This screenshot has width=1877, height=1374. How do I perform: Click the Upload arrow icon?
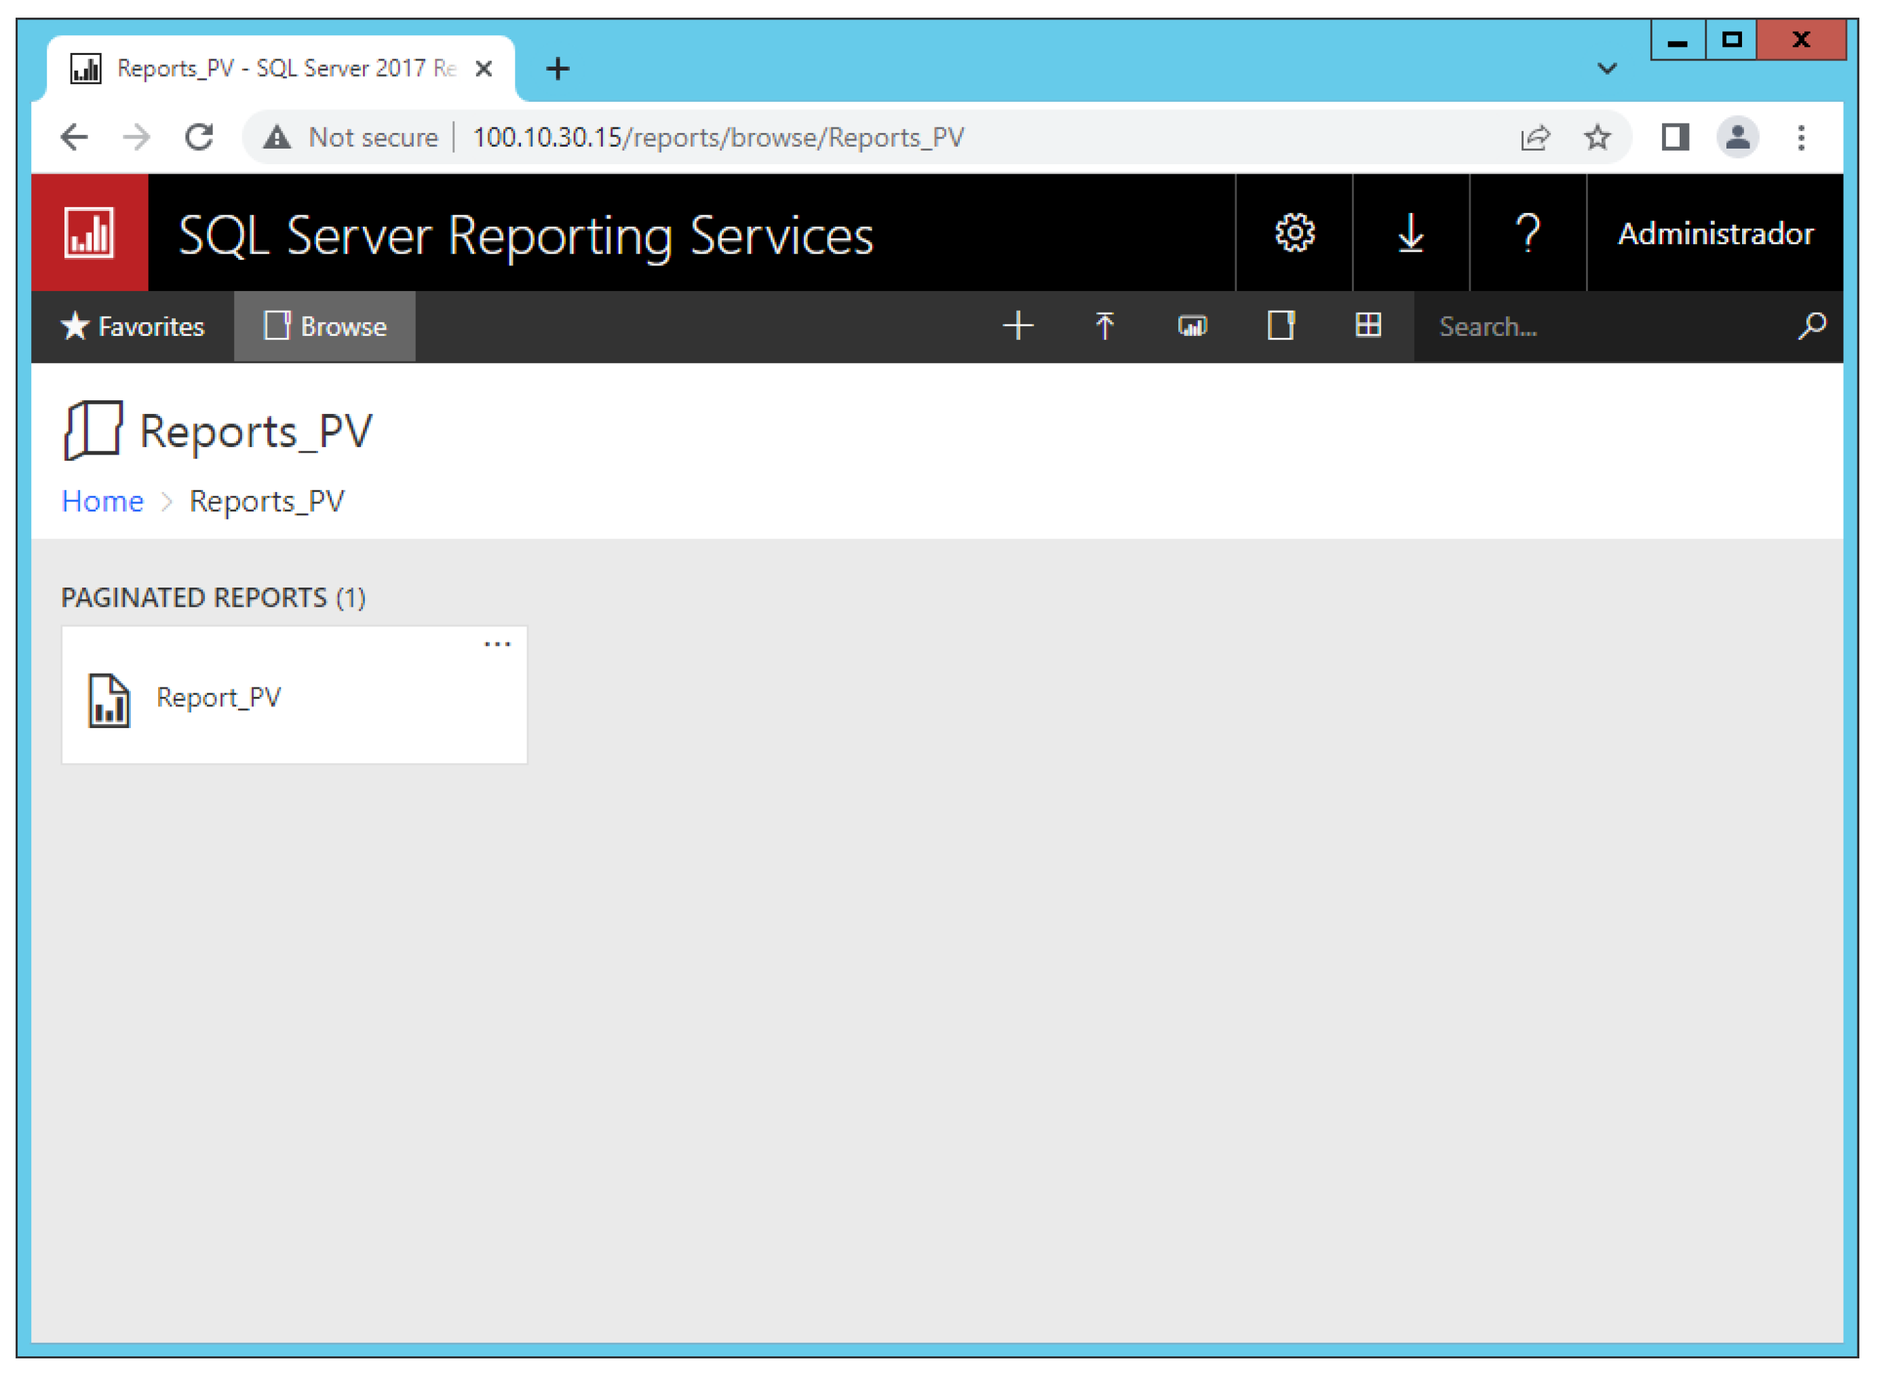1104,326
